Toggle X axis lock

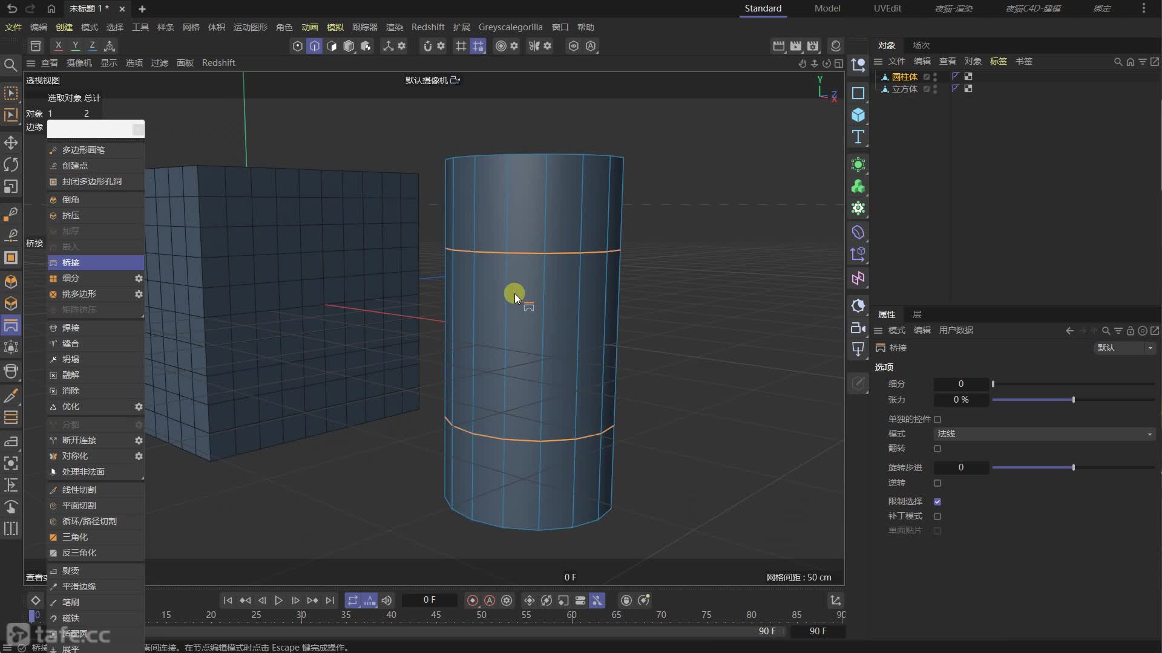coord(58,46)
